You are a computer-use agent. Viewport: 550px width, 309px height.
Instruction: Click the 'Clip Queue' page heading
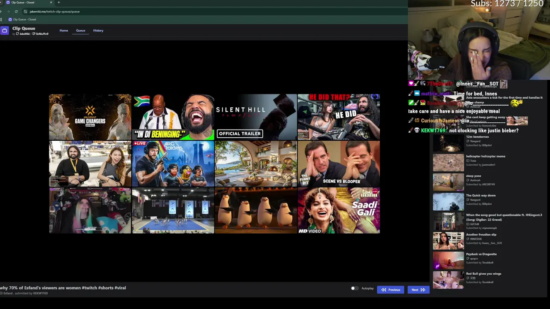pyautogui.click(x=24, y=28)
